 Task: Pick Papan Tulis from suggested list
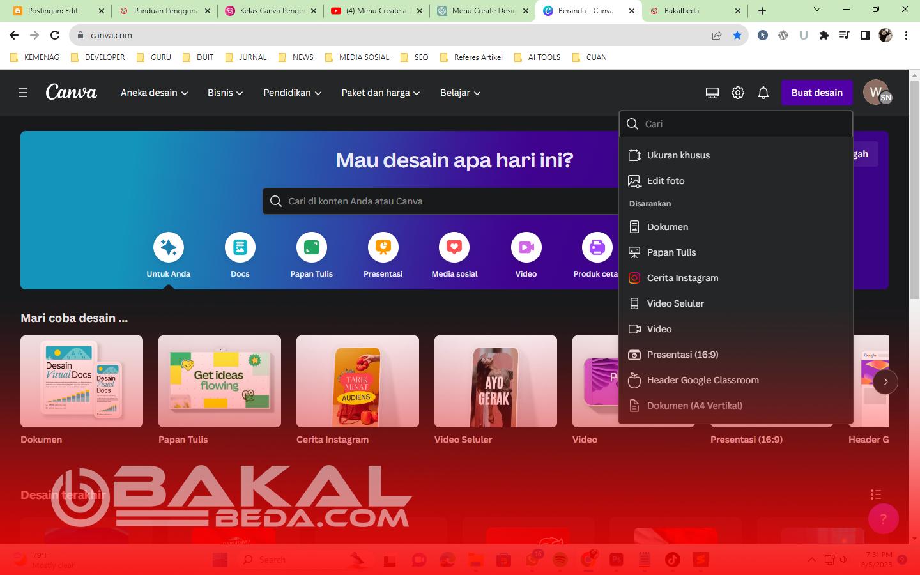[x=736, y=252]
